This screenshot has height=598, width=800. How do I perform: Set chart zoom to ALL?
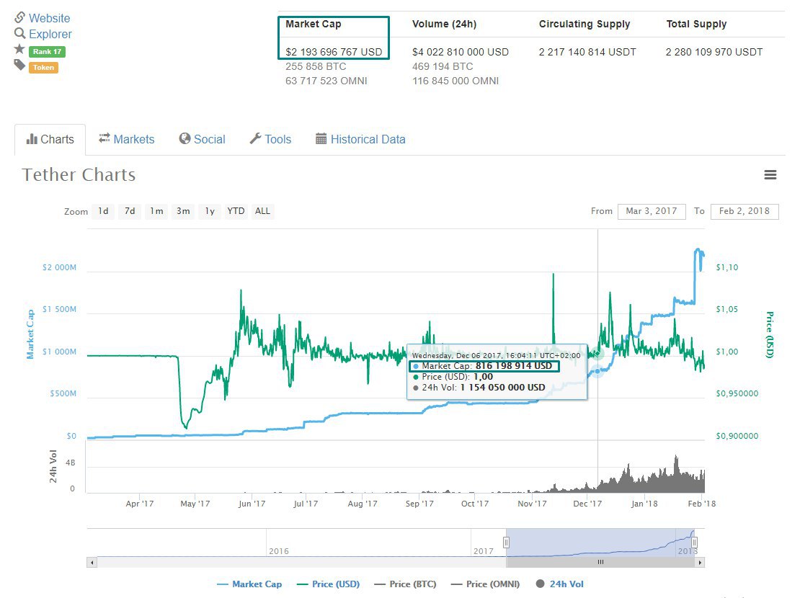[x=263, y=211]
